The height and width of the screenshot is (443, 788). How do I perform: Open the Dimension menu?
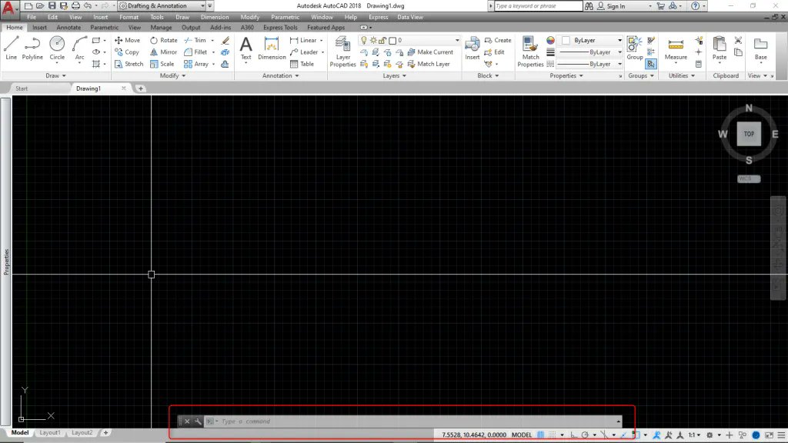pyautogui.click(x=215, y=17)
